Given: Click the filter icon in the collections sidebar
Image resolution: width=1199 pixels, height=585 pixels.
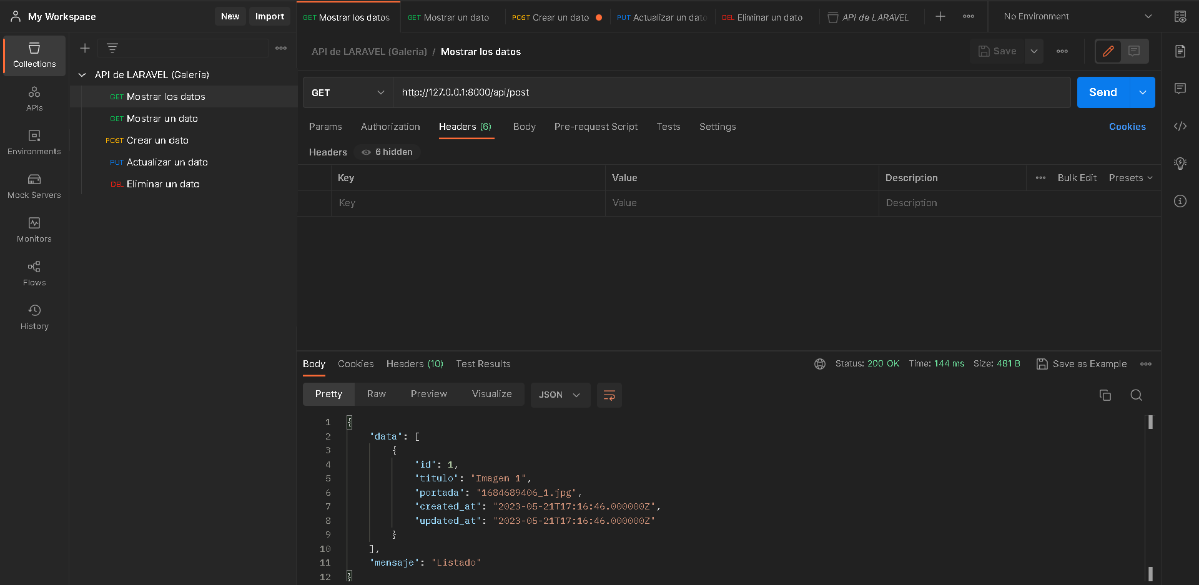Looking at the screenshot, I should pos(112,48).
